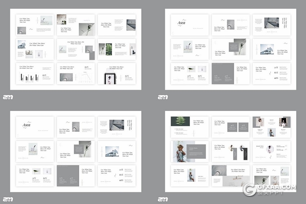The width and height of the screenshot is (306, 204).
Task: Select the gray block slide in top-right bottom row
Action: (x=230, y=73)
